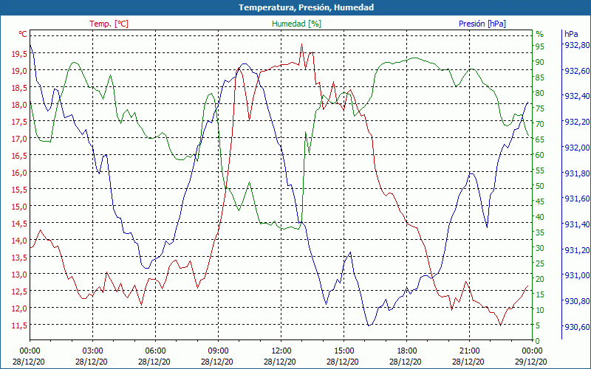Click the 14,0 temperature axis value

pyautogui.click(x=19, y=241)
